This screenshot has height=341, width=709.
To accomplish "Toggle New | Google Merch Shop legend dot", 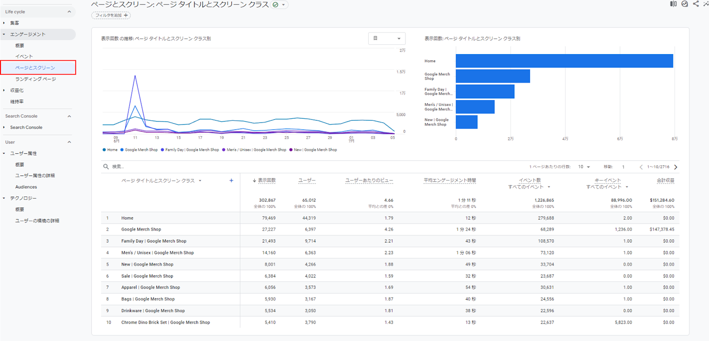I will (291, 150).
